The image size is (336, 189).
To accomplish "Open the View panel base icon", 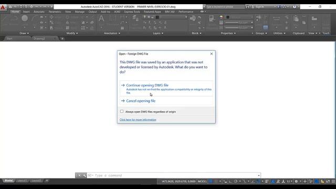I will pyautogui.click(x=314, y=19).
